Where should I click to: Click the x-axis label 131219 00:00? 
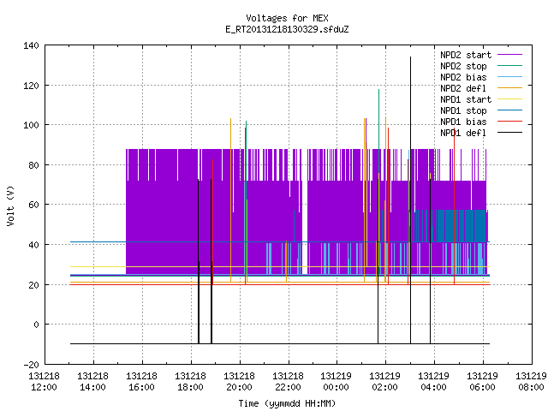click(x=337, y=382)
